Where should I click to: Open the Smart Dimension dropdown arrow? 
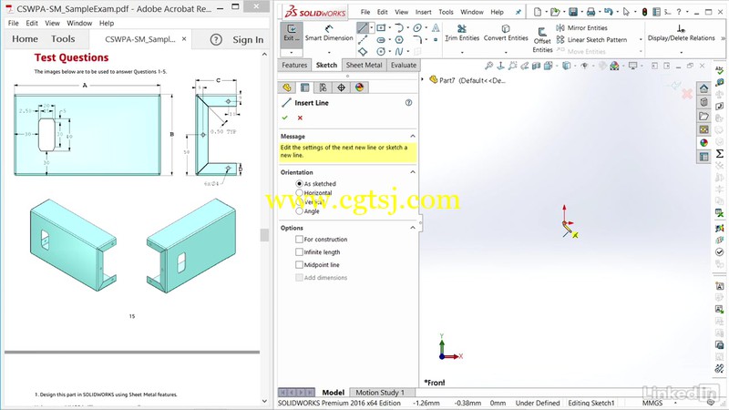[329, 53]
